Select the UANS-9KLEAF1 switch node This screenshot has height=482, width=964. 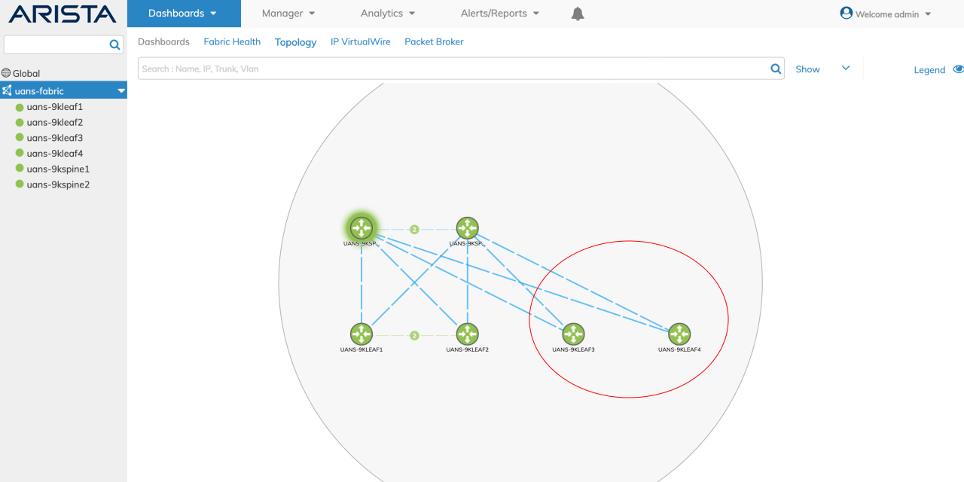tap(361, 334)
